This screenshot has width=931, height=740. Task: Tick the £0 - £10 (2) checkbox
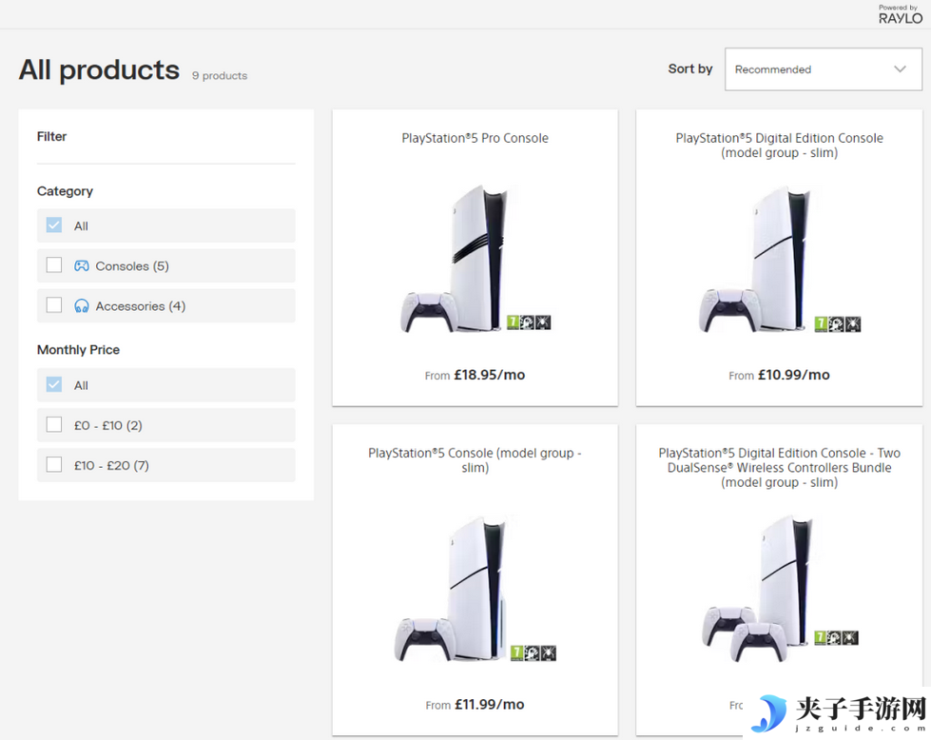coord(54,424)
